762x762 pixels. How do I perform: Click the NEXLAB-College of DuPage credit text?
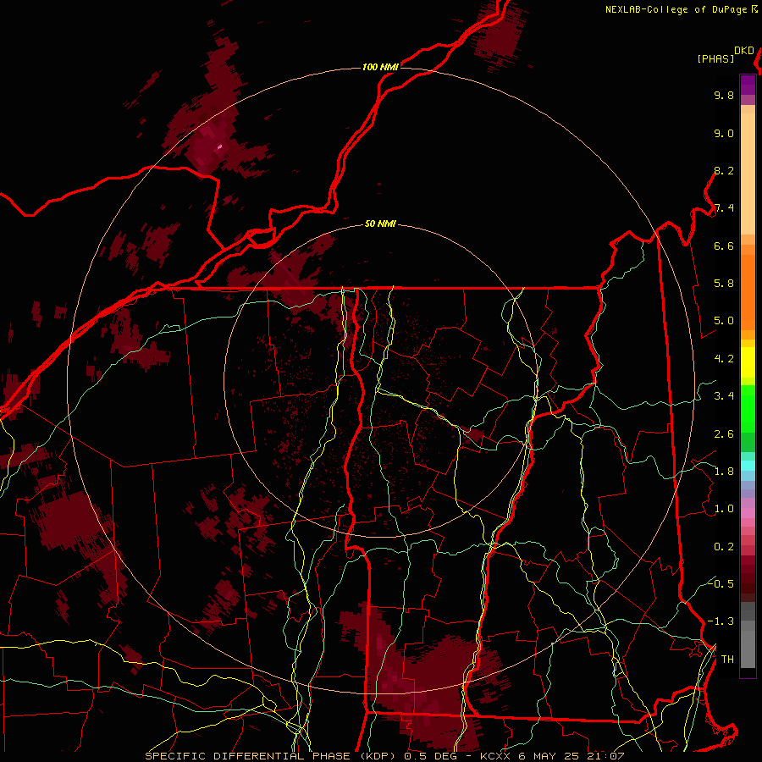tap(676, 9)
